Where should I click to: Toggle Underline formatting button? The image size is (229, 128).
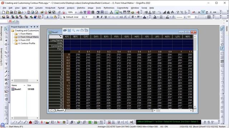pyautogui.click(x=106, y=17)
